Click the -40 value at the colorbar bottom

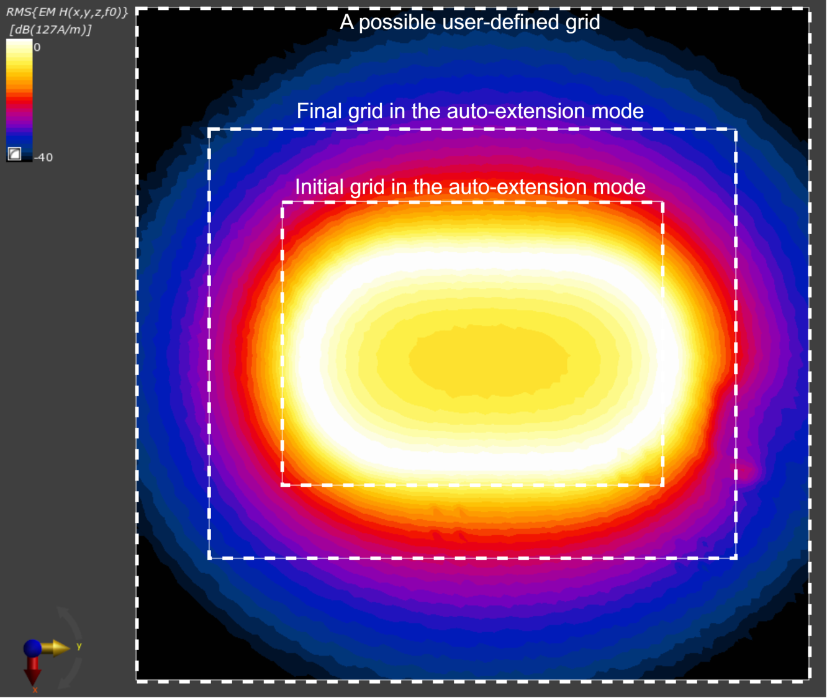coord(44,156)
